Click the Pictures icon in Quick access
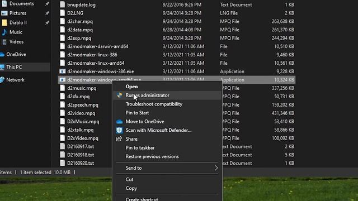 point(4,13)
